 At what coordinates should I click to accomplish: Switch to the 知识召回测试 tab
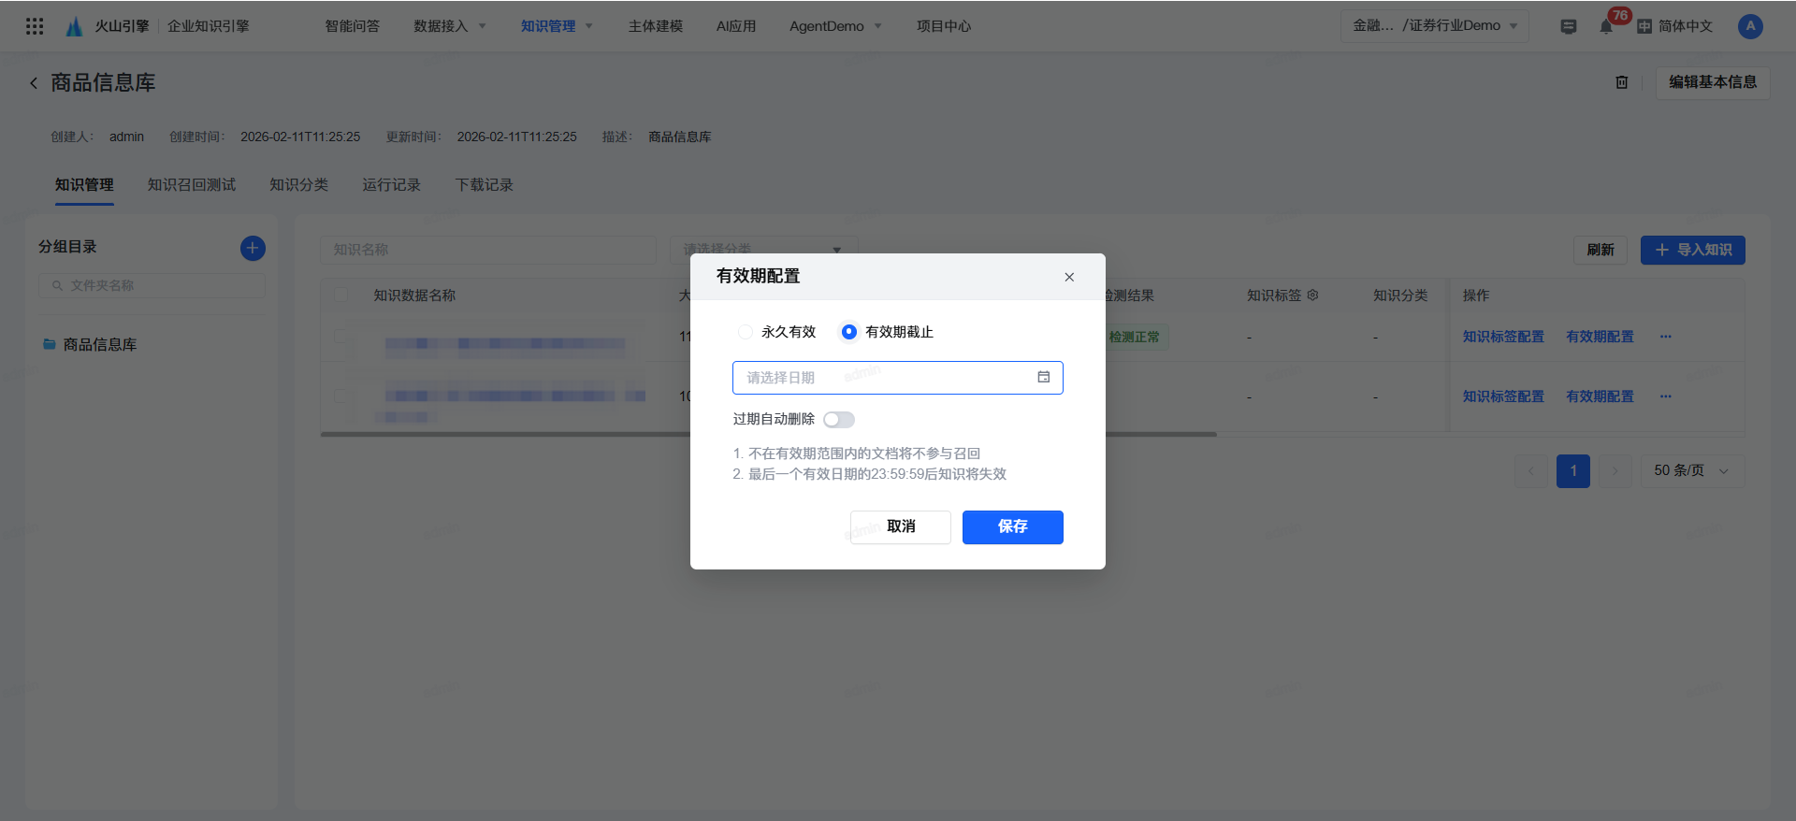192,185
